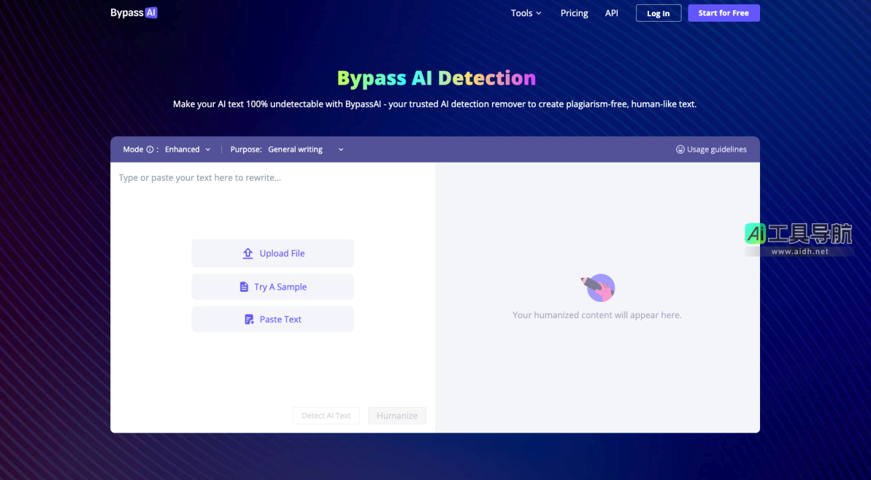Image resolution: width=871 pixels, height=480 pixels.
Task: Open the Usage guidelines link
Action: click(717, 149)
